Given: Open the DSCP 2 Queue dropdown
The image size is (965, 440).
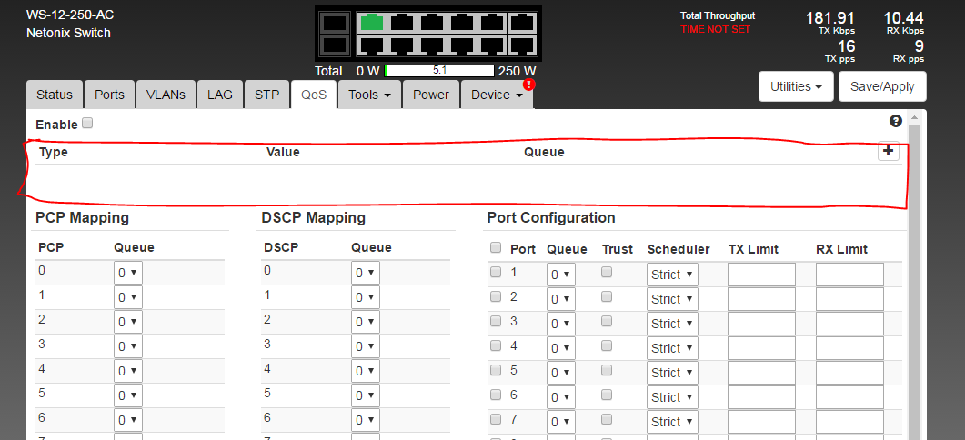Looking at the screenshot, I should point(365,322).
